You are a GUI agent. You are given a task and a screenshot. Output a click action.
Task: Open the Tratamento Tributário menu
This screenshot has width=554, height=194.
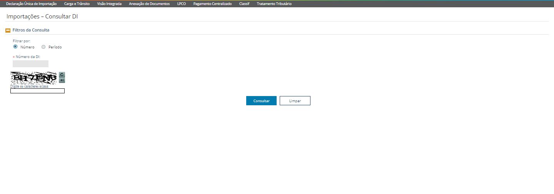(x=274, y=4)
